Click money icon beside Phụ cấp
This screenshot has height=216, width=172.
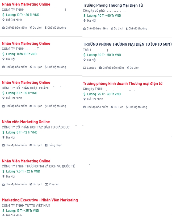tap(46, 184)
